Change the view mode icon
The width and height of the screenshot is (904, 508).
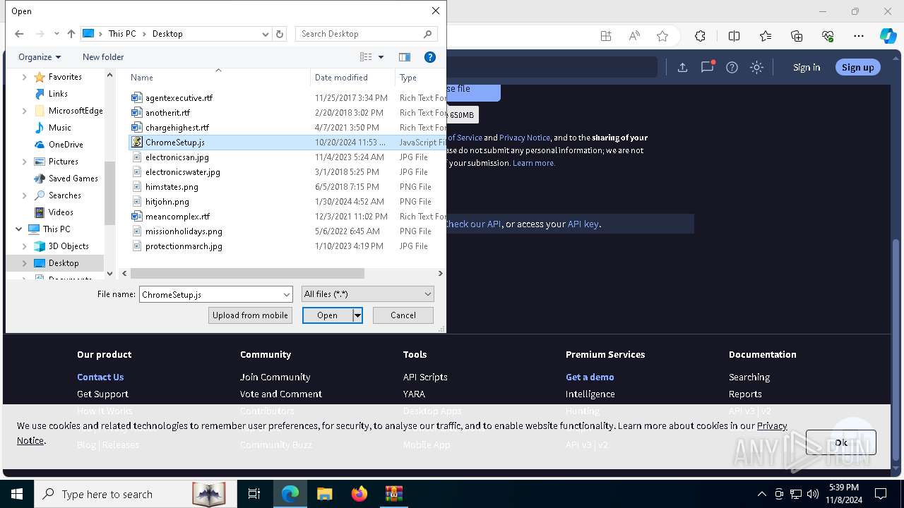366,57
